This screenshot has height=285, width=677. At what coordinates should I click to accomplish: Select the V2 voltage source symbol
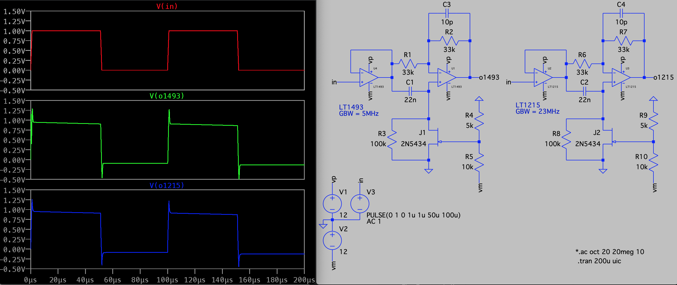(x=332, y=240)
